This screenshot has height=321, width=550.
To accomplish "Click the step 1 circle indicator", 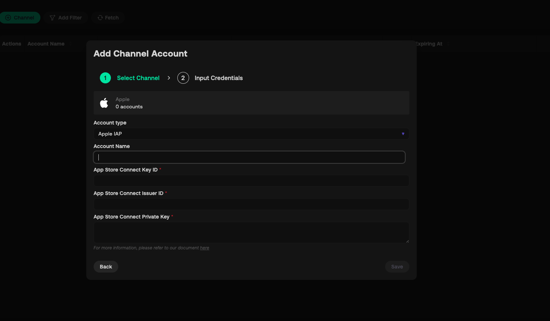I will 105,78.
